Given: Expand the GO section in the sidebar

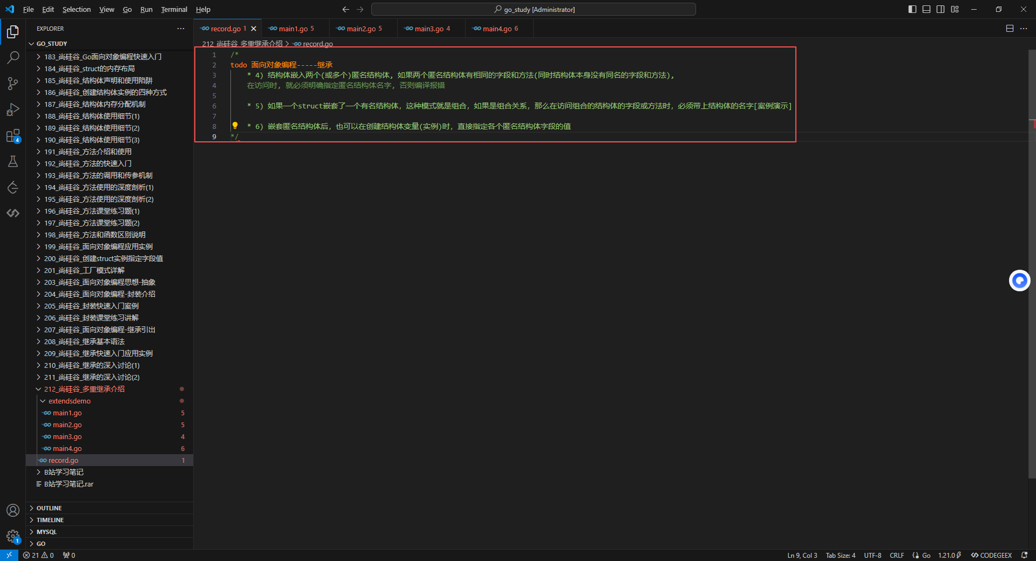Looking at the screenshot, I should 110,544.
